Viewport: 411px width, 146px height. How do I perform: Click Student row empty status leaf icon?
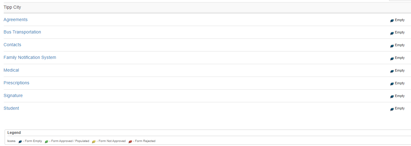pyautogui.click(x=392, y=109)
